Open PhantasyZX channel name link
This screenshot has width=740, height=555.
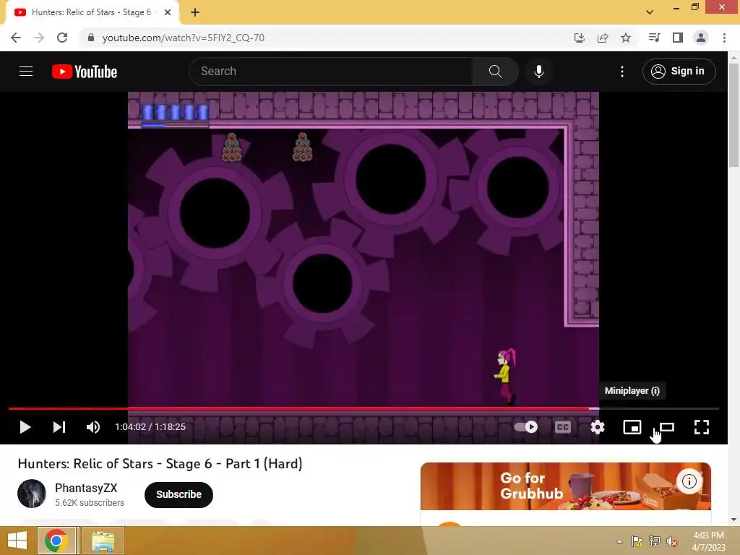pyautogui.click(x=86, y=488)
